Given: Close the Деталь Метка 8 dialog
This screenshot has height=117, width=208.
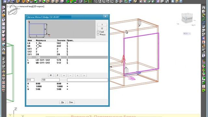Looking at the screenshot, I should [x=105, y=17].
